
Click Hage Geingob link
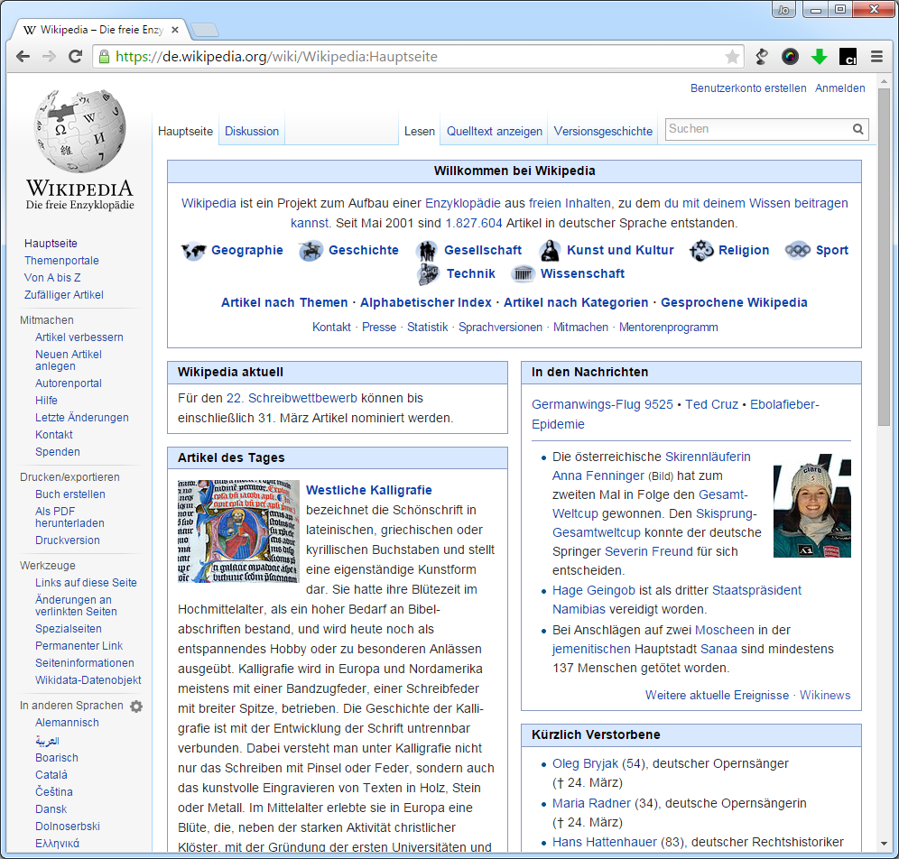tap(593, 590)
